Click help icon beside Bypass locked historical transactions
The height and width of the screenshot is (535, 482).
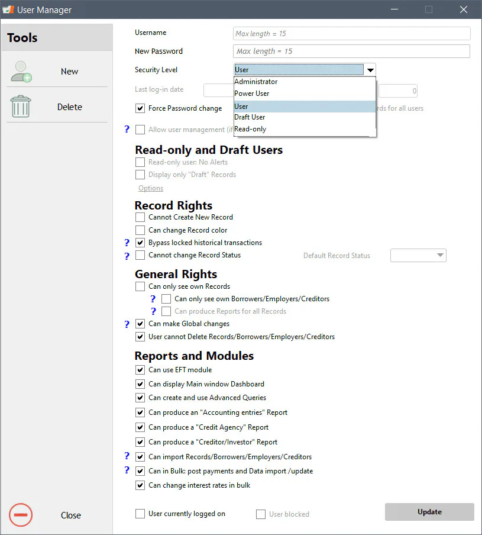point(127,243)
